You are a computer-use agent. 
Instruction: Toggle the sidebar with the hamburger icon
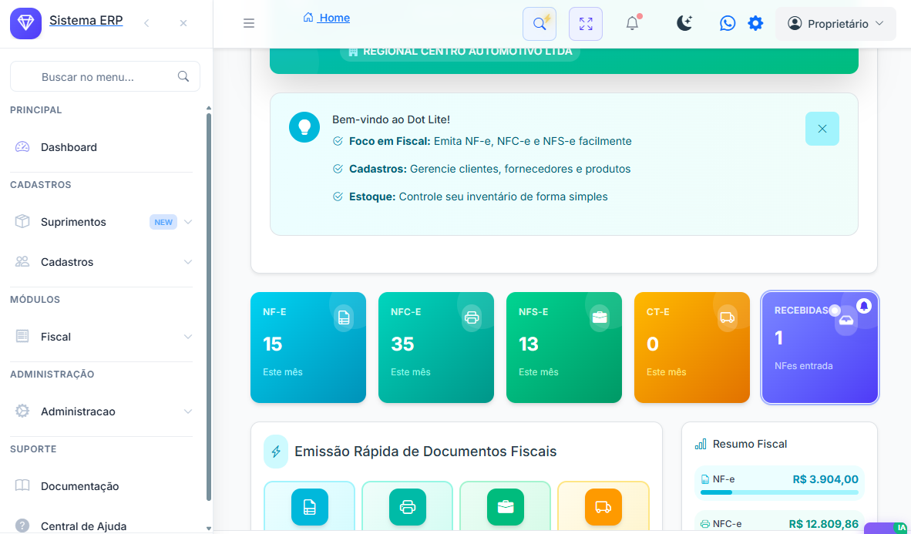click(x=249, y=23)
